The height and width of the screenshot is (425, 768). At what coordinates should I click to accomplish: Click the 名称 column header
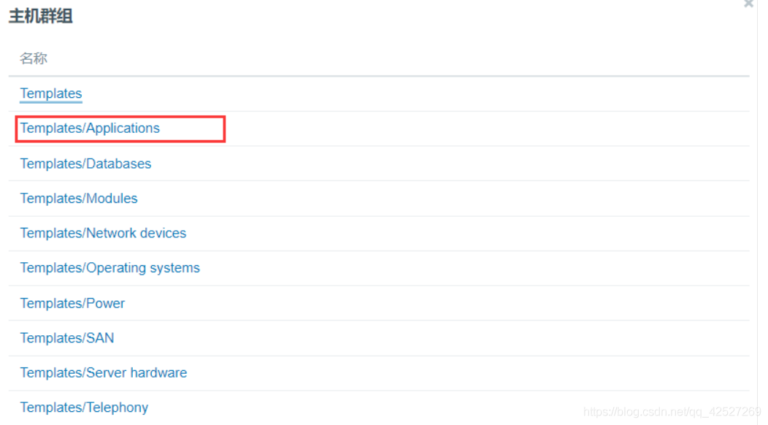pyautogui.click(x=34, y=58)
